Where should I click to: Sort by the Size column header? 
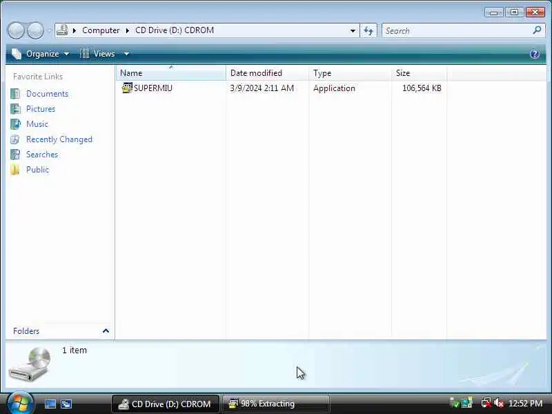pyautogui.click(x=419, y=73)
